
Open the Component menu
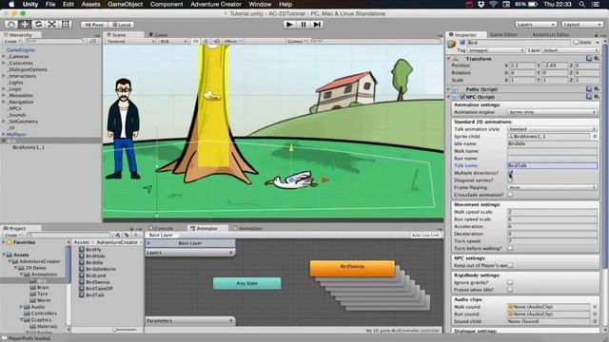(167, 4)
